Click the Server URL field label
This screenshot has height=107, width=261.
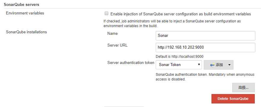pos(117,45)
